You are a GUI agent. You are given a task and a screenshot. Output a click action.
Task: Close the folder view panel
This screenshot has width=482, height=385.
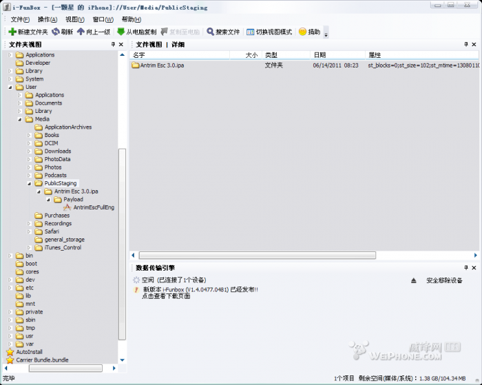[x=121, y=45]
